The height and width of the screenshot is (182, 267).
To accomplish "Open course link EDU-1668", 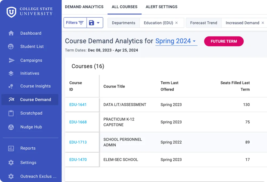I will coord(78,122).
